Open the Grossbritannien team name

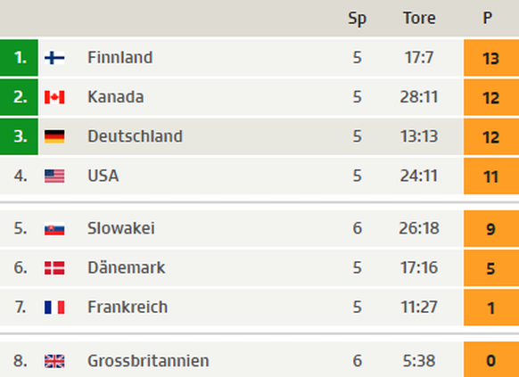(148, 361)
